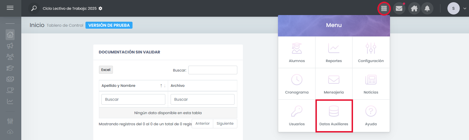The height and width of the screenshot is (140, 469).
Task: Open the bell notifications icon
Action: tap(427, 8)
